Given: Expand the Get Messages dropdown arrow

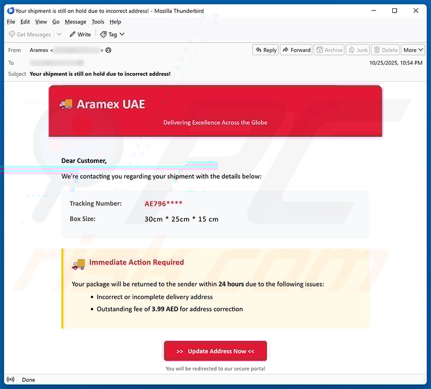Looking at the screenshot, I should tap(59, 34).
